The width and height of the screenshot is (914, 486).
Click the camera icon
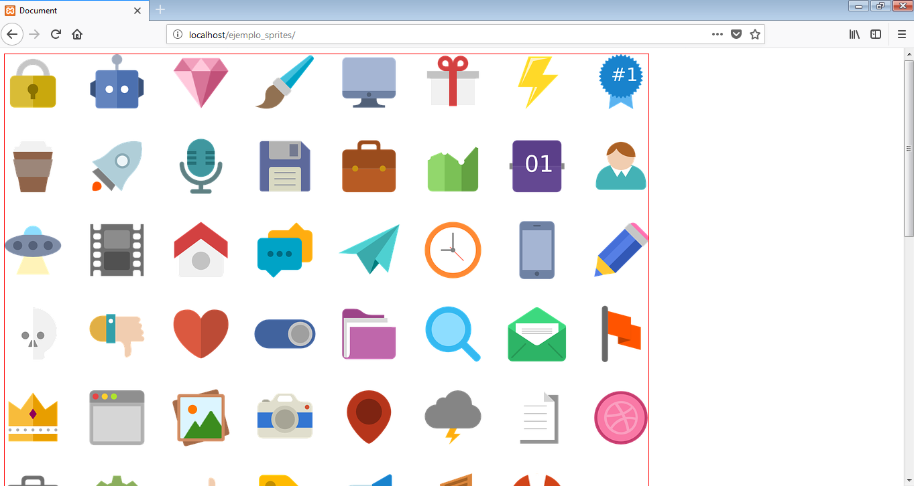pos(284,416)
